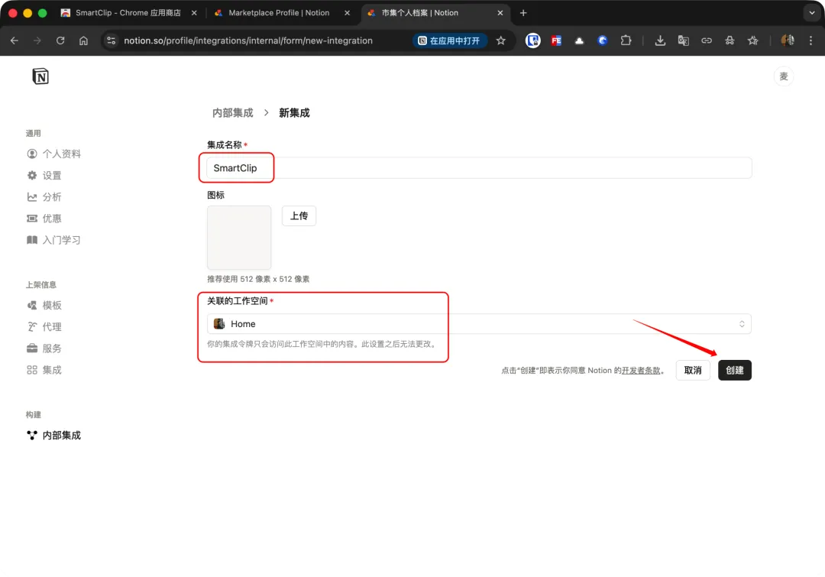Image resolution: width=825 pixels, height=577 pixels.
Task: Open the Bitwarden shield extension icon
Action: (x=533, y=41)
